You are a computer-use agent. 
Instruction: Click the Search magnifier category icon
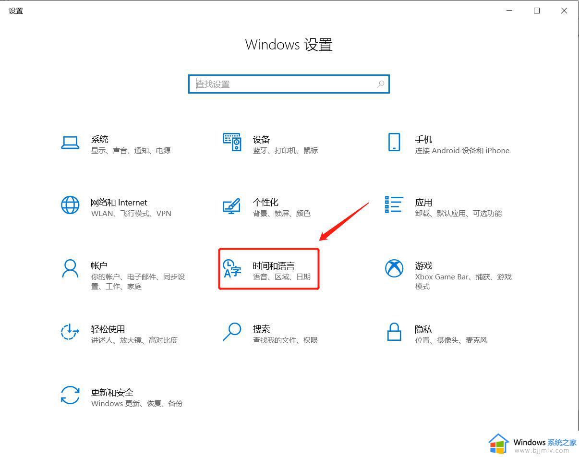pos(232,332)
